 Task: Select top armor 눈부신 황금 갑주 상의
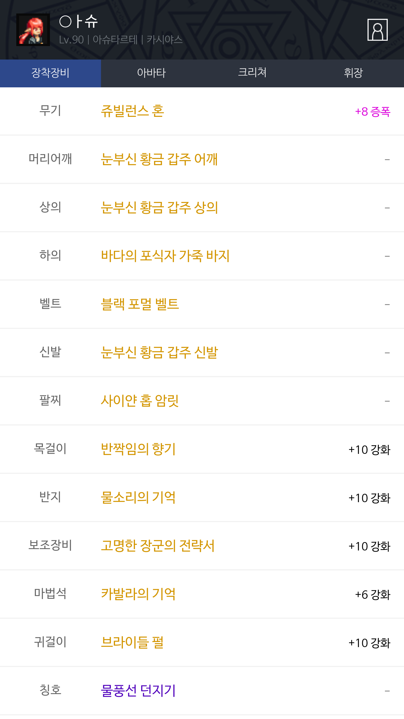tap(159, 208)
